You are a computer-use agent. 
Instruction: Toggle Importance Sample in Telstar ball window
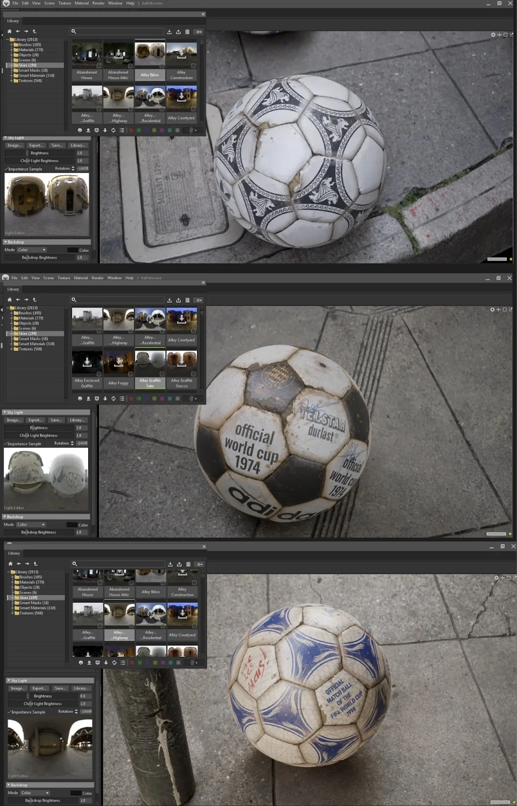pyautogui.click(x=6, y=444)
